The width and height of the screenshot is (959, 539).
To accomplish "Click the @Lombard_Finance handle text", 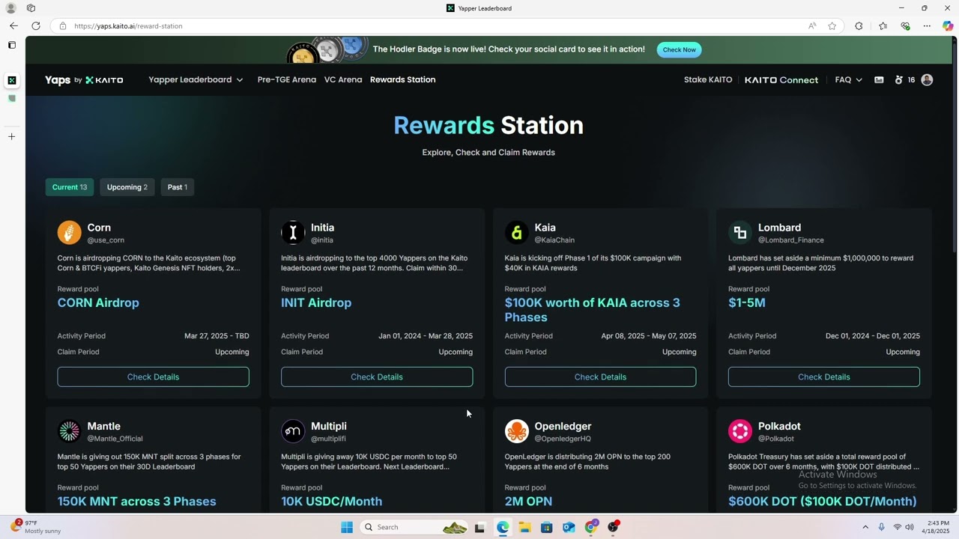I will click(x=791, y=240).
